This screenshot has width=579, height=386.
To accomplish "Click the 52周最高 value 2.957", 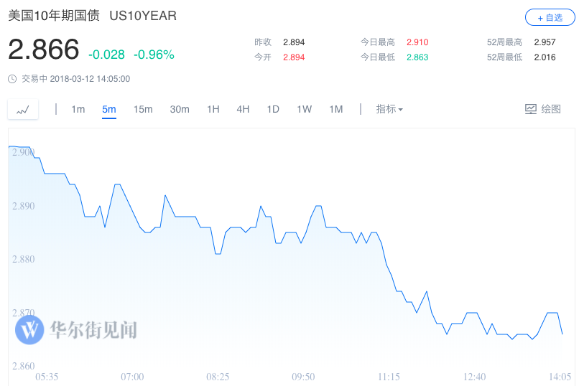I will 545,42.
